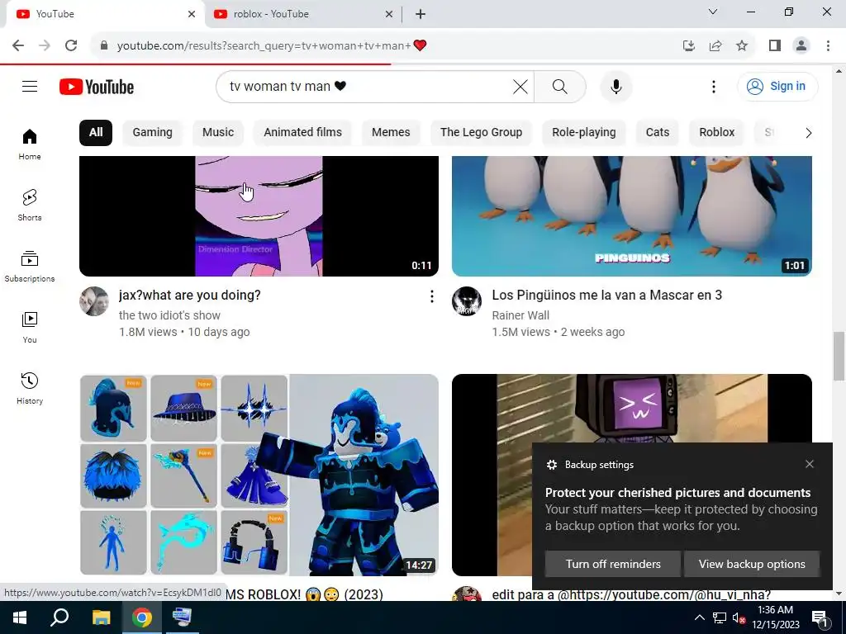Open video title 'jax?what are you doing?'
The width and height of the screenshot is (846, 634).
[x=190, y=296]
